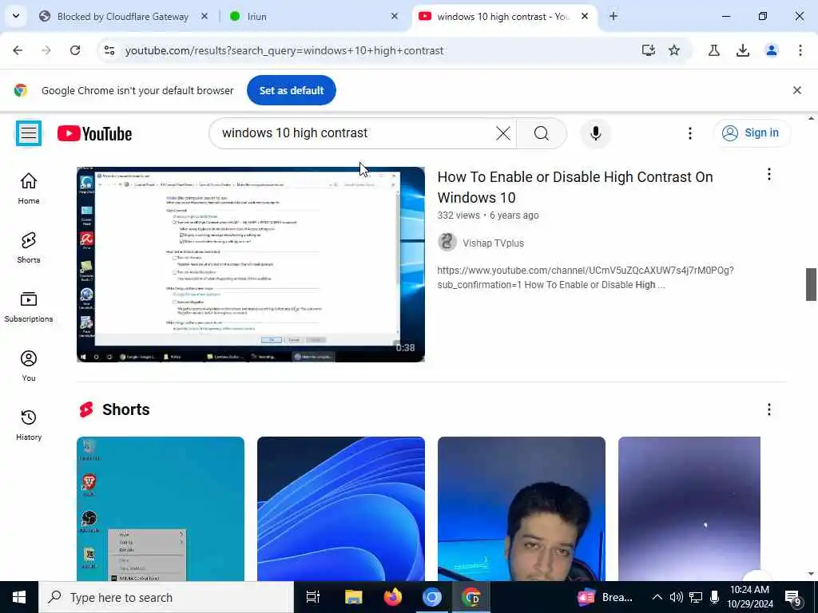The width and height of the screenshot is (818, 613).
Task: Close the Iriun tab
Action: [x=395, y=17]
